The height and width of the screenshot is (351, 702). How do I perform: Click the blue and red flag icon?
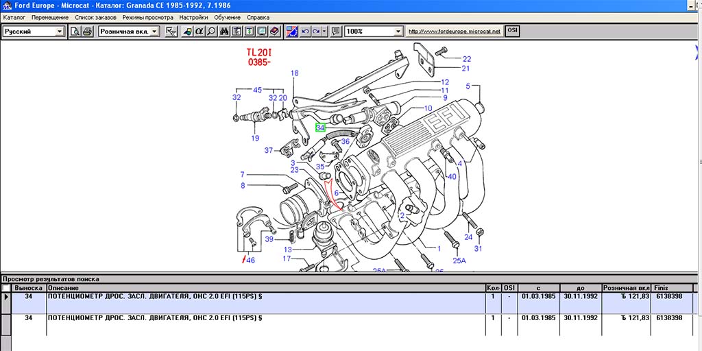[x=292, y=32]
